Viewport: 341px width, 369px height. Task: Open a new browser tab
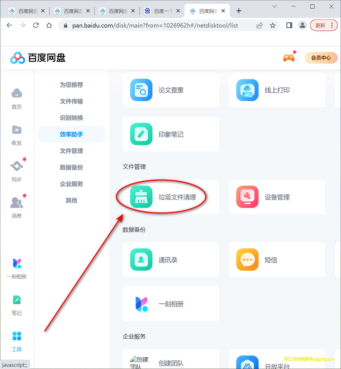(x=239, y=11)
